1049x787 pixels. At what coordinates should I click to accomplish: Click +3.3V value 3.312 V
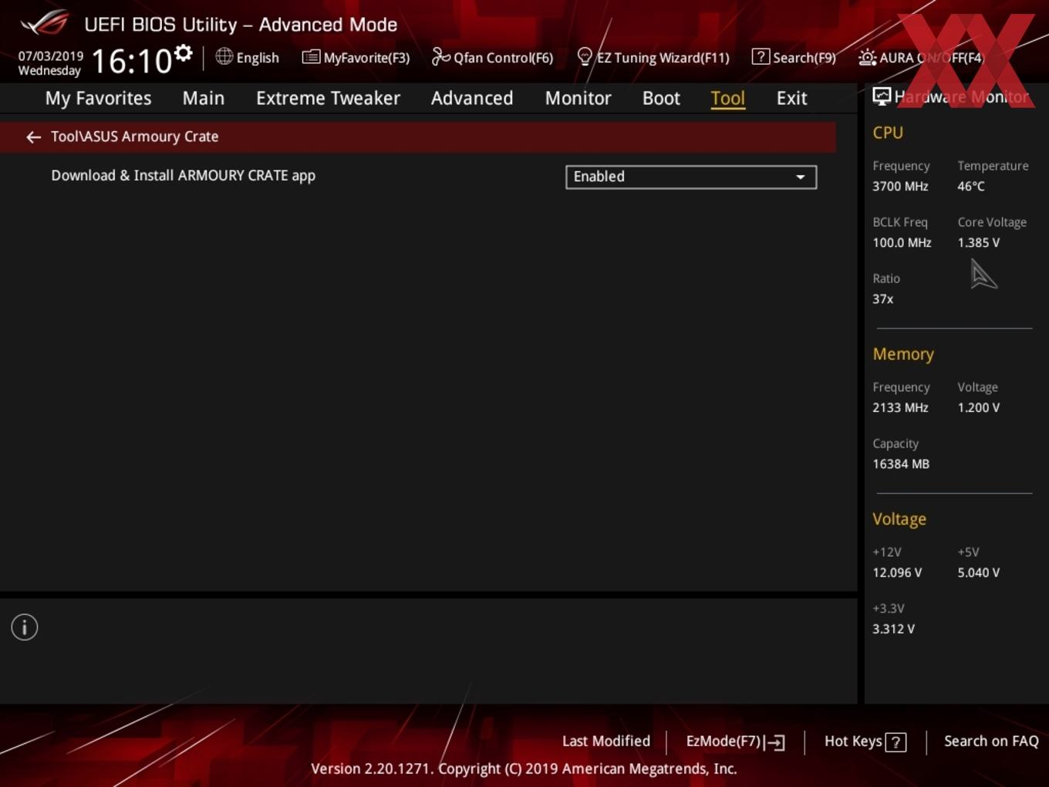pyautogui.click(x=894, y=630)
